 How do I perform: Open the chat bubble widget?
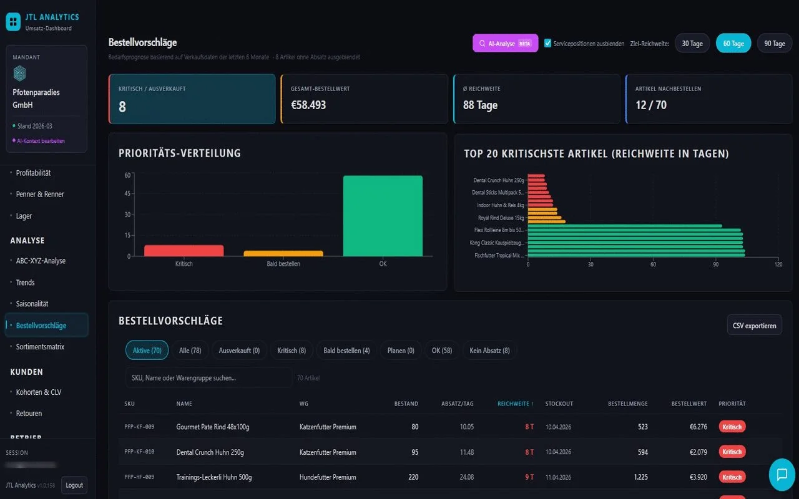click(782, 475)
